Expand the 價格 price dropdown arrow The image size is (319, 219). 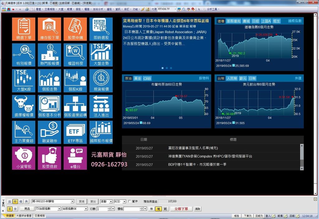pyautogui.click(x=145, y=209)
